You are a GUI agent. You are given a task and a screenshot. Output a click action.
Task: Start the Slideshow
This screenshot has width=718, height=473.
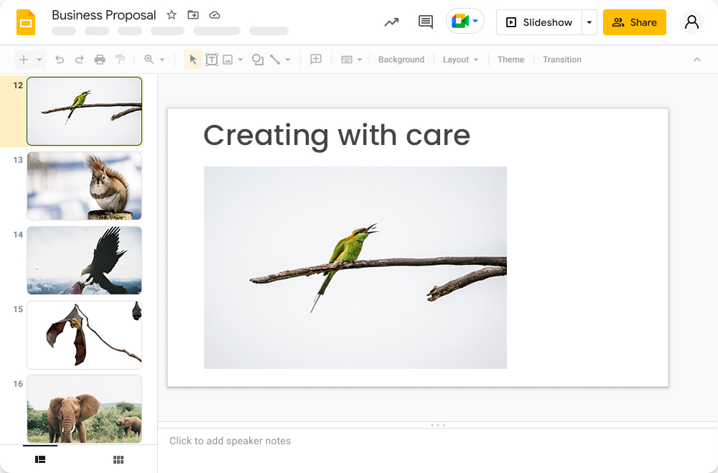click(x=539, y=22)
